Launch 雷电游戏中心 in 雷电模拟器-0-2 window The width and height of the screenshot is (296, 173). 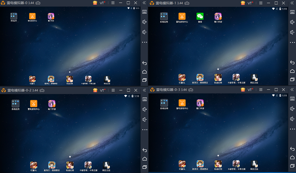[34, 104]
